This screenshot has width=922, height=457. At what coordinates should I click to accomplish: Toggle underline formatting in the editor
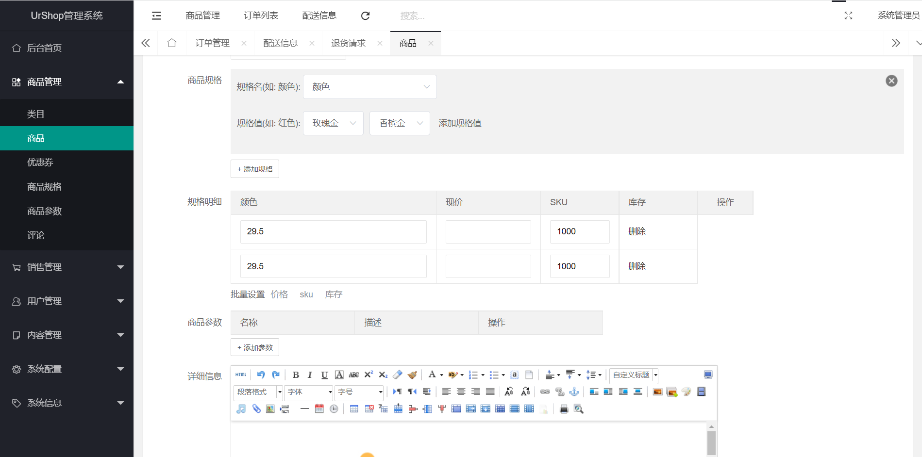(x=324, y=375)
